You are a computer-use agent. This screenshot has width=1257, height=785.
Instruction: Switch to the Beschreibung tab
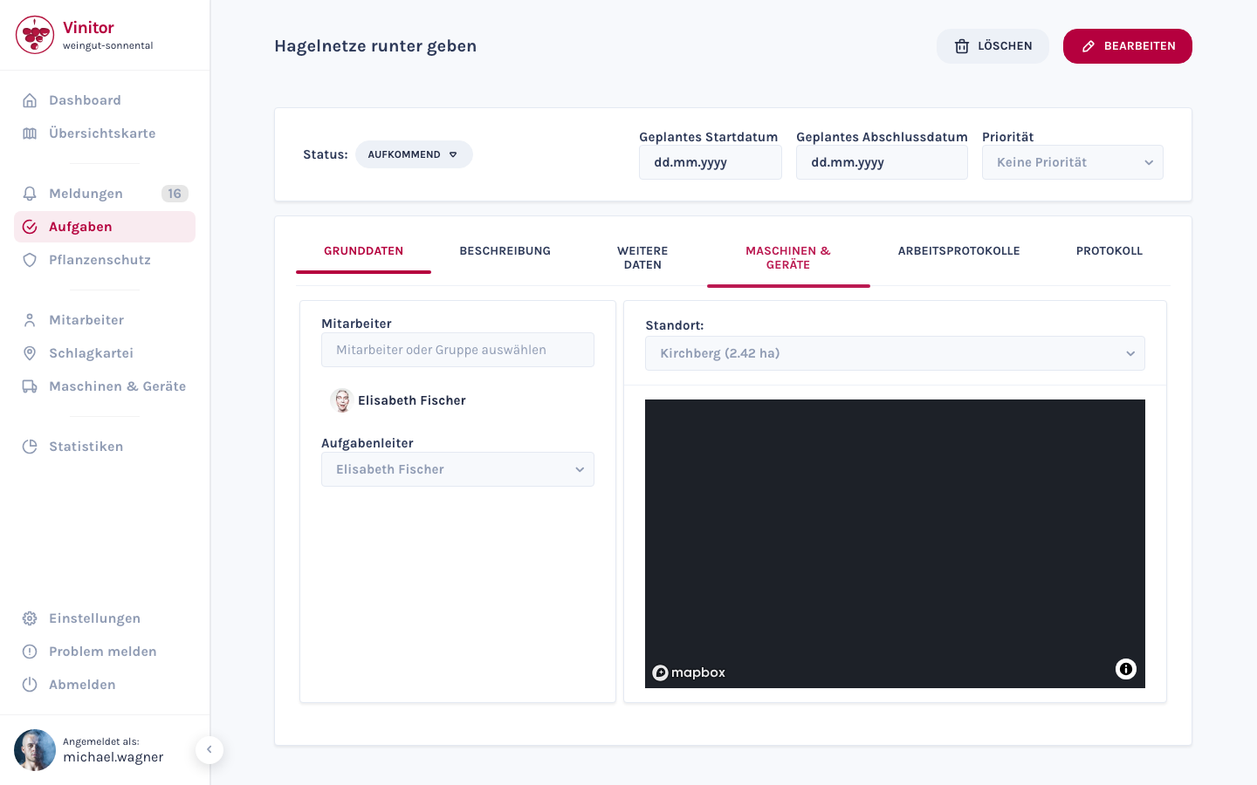(x=505, y=251)
